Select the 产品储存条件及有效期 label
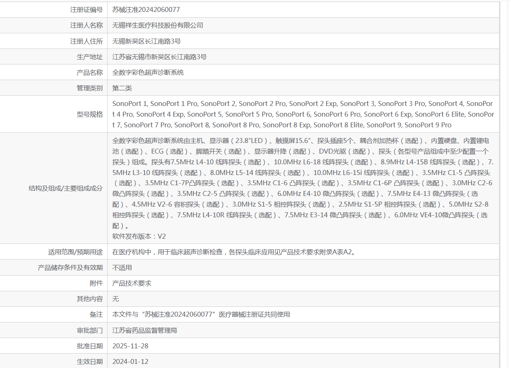The image size is (511, 368). (x=70, y=267)
